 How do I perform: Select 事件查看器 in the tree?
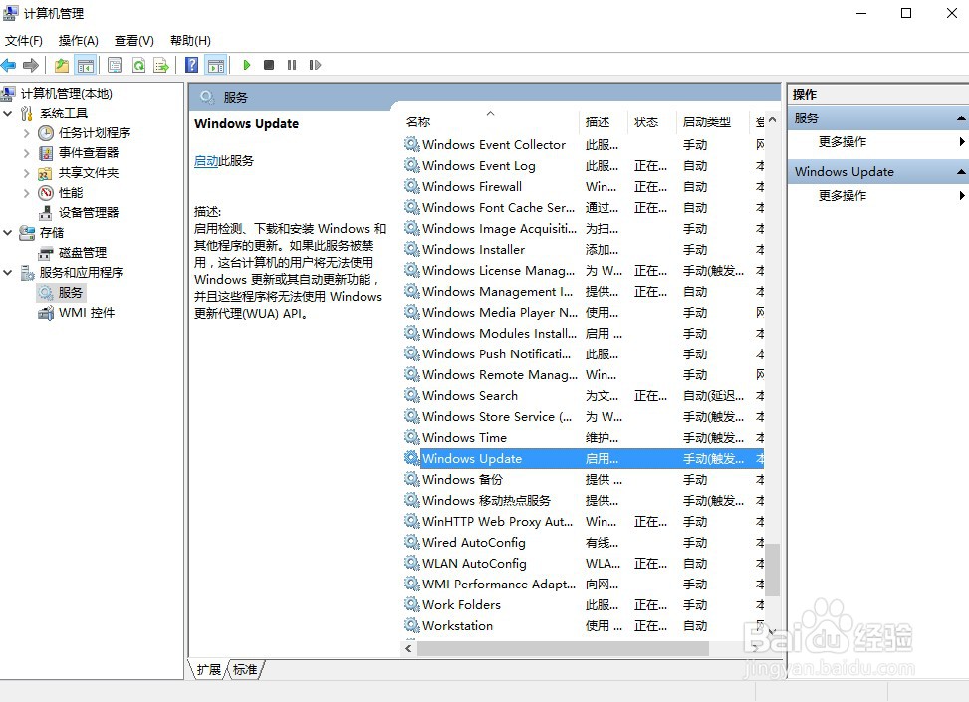89,152
